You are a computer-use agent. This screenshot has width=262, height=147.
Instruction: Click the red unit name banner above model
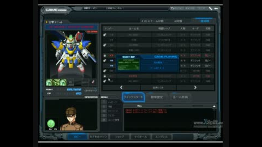click(72, 27)
